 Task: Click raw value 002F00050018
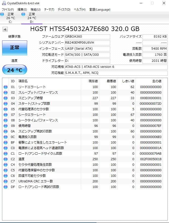(x=151, y=159)
